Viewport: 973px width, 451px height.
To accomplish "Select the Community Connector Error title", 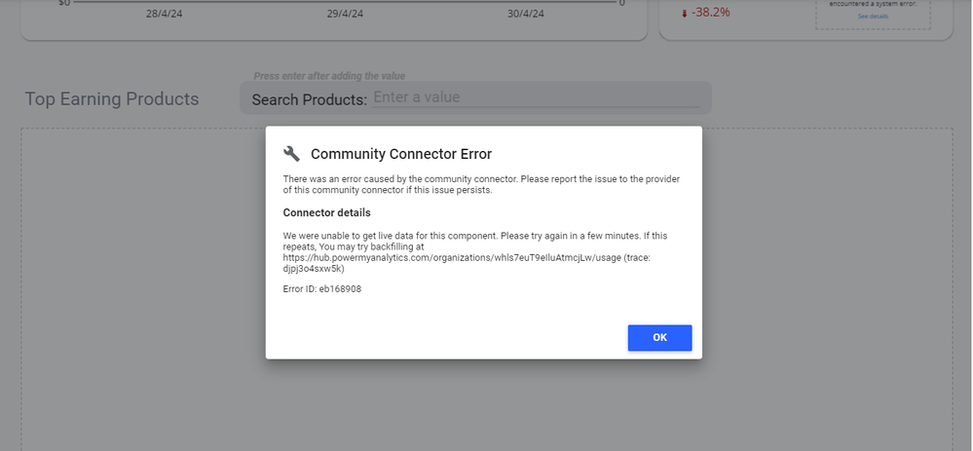I will coord(401,154).
